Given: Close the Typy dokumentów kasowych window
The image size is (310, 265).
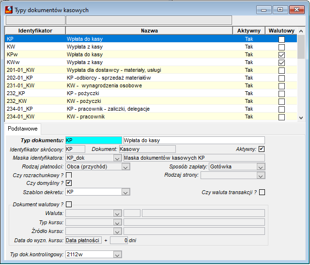Looking at the screenshot, I should 296,10.
